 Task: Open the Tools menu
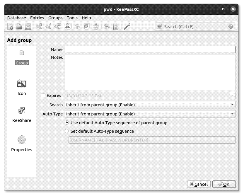pyautogui.click(x=72, y=18)
